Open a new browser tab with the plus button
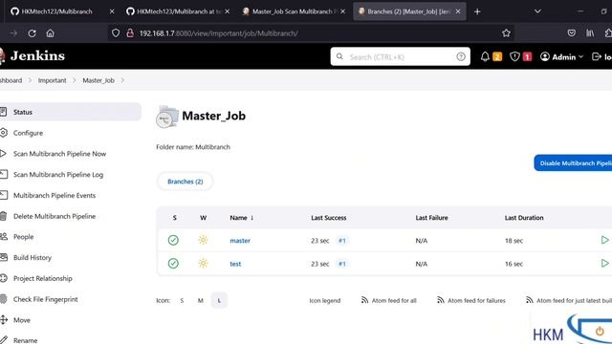The height and width of the screenshot is (344, 612). tap(477, 11)
